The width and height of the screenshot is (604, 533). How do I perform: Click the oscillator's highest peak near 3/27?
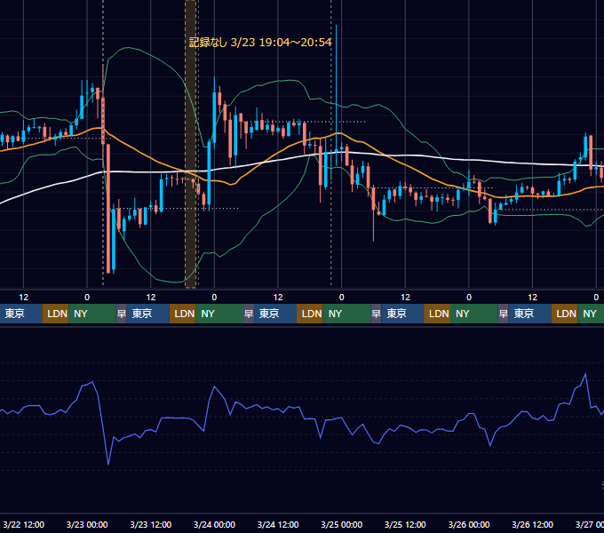tap(585, 373)
